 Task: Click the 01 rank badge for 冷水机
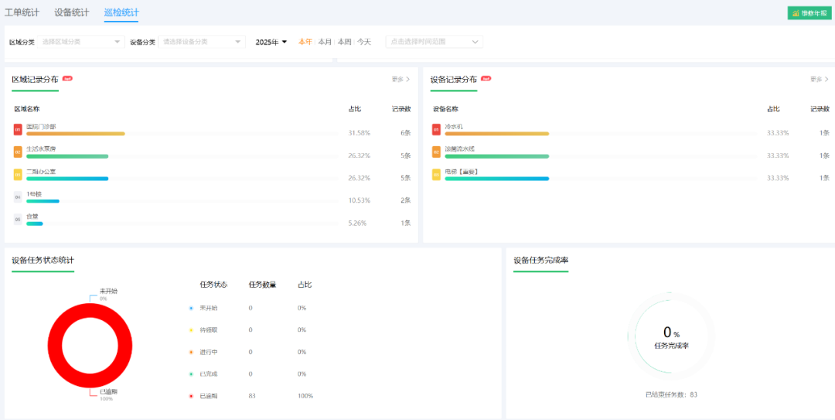[436, 129]
